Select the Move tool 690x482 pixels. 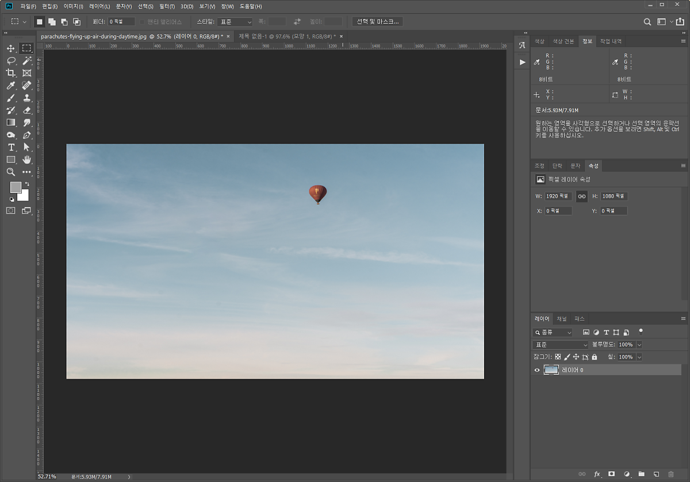pyautogui.click(x=11, y=48)
